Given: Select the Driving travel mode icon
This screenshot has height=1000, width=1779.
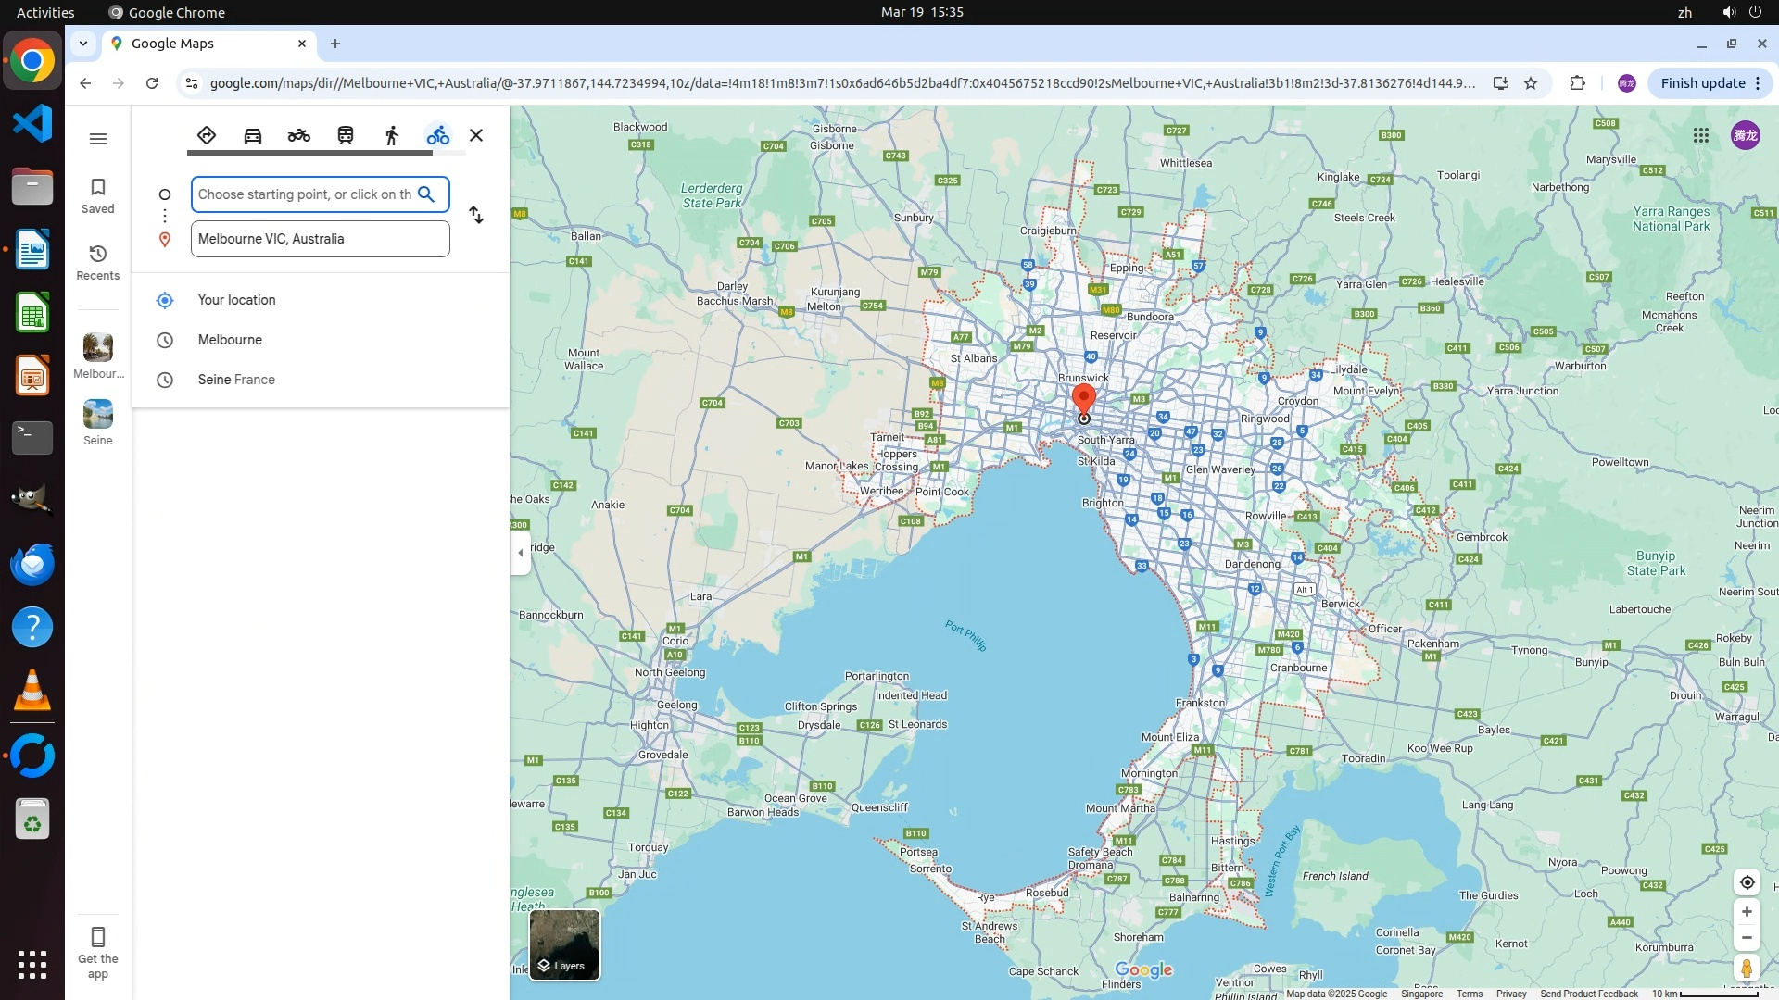Looking at the screenshot, I should click(x=252, y=135).
